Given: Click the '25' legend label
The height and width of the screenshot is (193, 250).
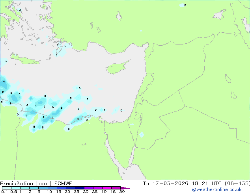Looking at the screenshot, I should 76,191.
